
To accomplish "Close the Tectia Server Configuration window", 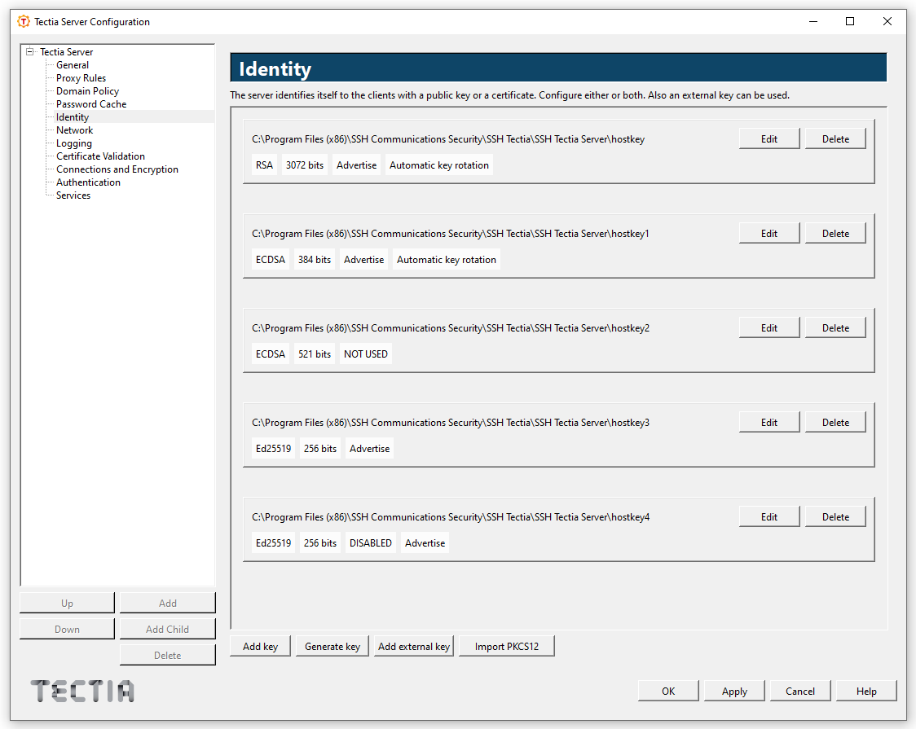I will [x=887, y=22].
